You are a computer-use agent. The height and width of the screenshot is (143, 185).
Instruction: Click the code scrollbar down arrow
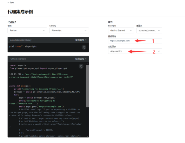click(87, 136)
